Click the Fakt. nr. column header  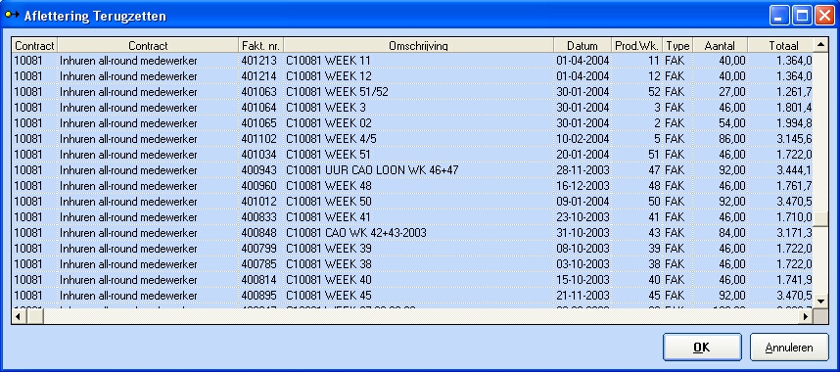260,46
